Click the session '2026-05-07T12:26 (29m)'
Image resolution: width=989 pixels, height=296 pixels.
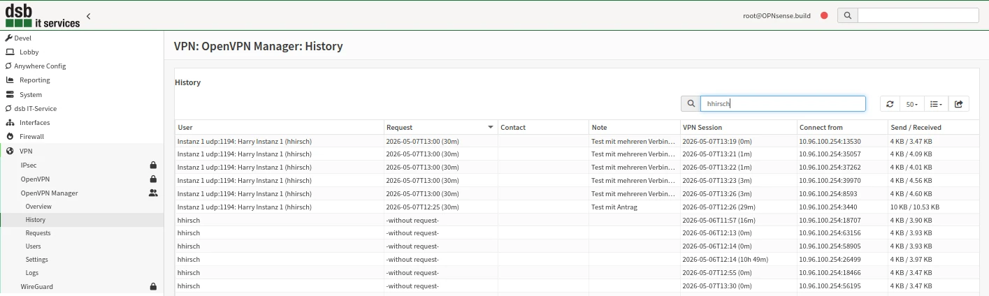(719, 207)
